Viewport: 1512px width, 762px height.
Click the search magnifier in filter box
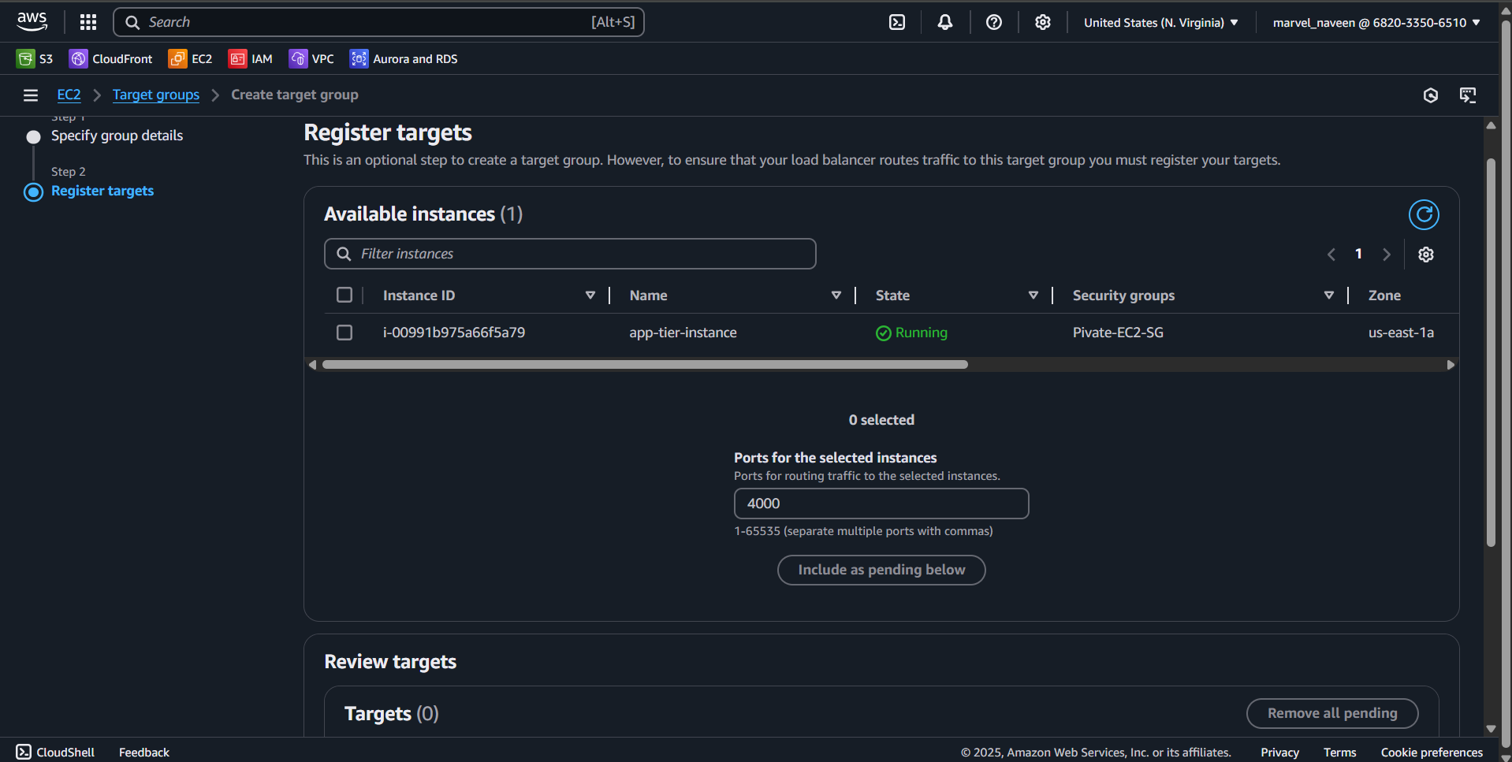[x=344, y=254]
